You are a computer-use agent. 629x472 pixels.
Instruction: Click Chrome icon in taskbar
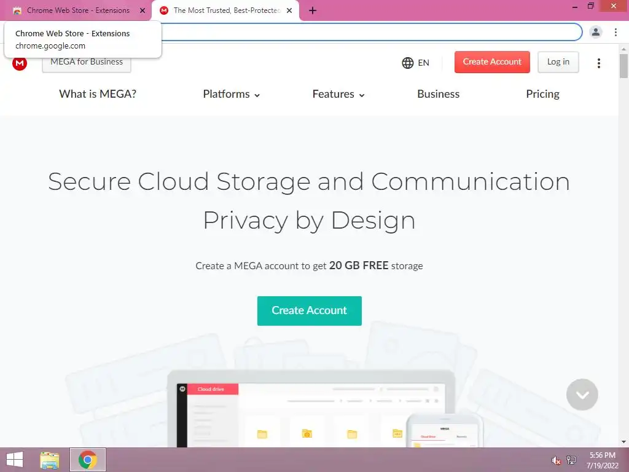coord(87,460)
